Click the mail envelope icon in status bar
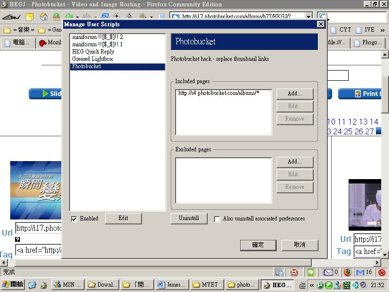This screenshot has height=292, width=389. coord(328,273)
